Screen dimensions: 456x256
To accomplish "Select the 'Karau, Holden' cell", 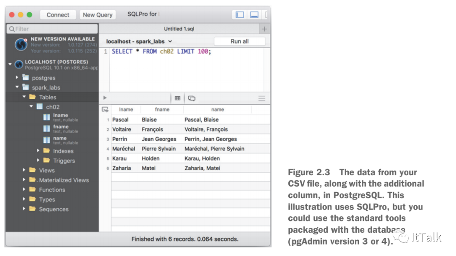I will coord(202,158).
